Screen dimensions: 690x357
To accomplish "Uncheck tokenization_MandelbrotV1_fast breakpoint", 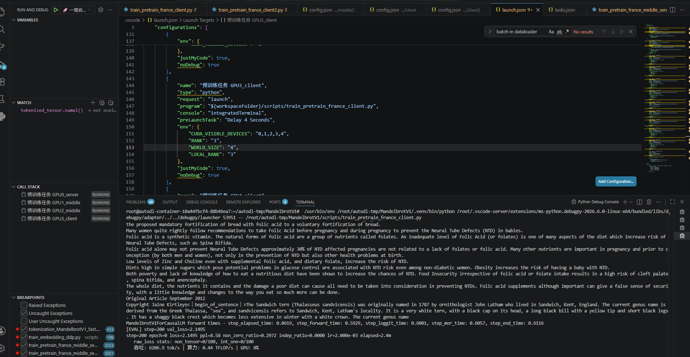I will click(x=24, y=329).
